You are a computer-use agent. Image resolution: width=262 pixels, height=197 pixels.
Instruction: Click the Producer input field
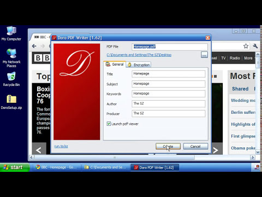click(169, 113)
